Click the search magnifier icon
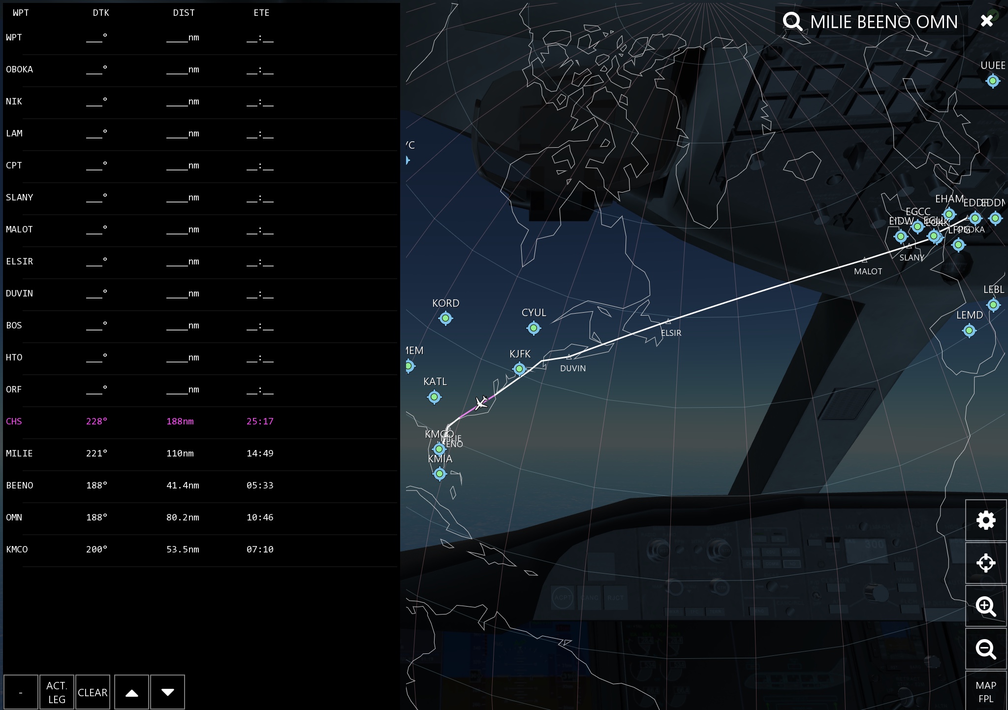This screenshot has height=710, width=1008. tap(792, 22)
